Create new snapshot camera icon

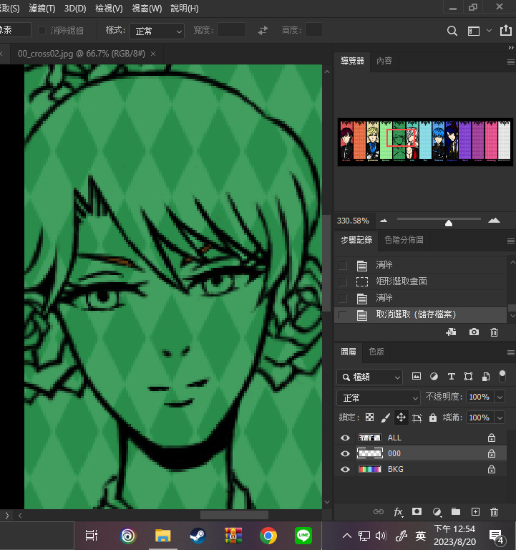[474, 332]
